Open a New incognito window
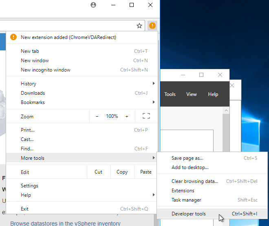This screenshot has width=269, height=226. (x=82, y=70)
